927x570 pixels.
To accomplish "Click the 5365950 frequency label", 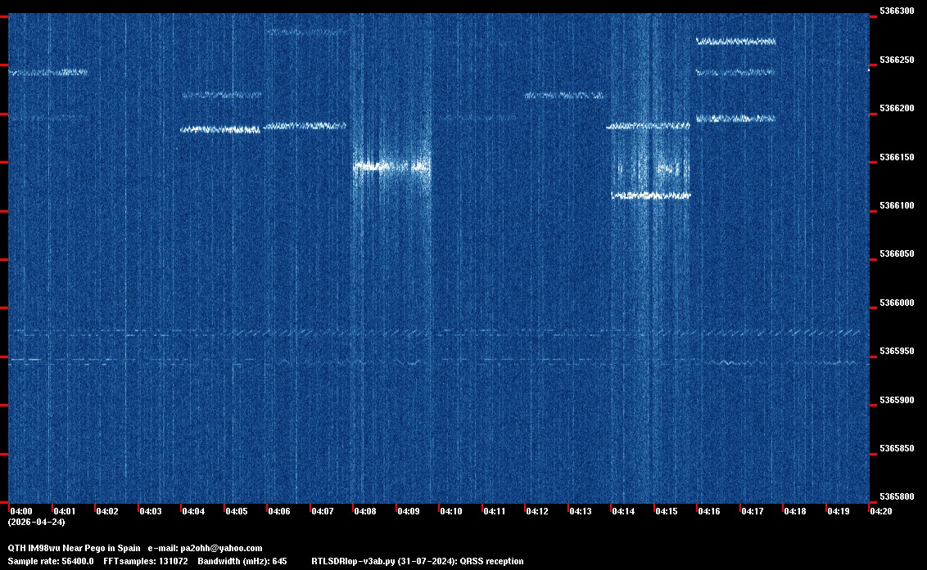I will coord(895,351).
